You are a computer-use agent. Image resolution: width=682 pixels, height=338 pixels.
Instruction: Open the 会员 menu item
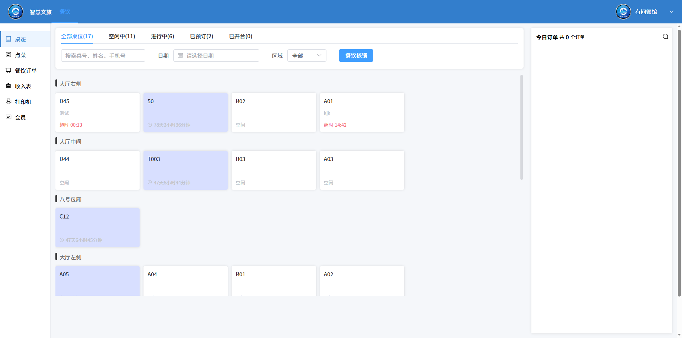[25, 117]
